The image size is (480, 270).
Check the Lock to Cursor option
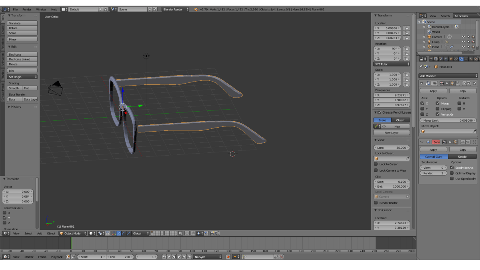(376, 164)
